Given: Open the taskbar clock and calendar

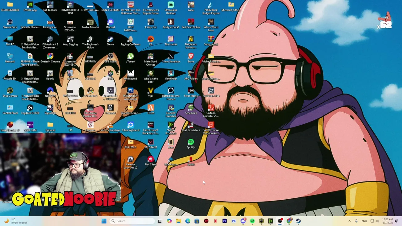Looking at the screenshot, I should (x=388, y=221).
